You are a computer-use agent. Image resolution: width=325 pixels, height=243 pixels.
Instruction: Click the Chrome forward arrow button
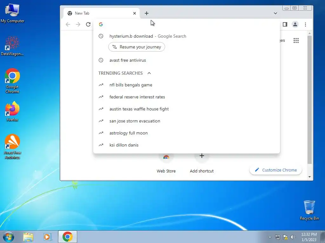pyautogui.click(x=78, y=24)
